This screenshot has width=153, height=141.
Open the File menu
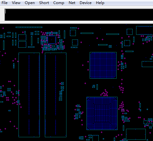pos(4,3)
